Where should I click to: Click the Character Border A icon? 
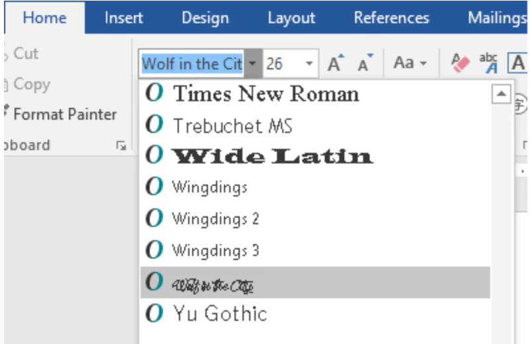pyautogui.click(x=517, y=63)
